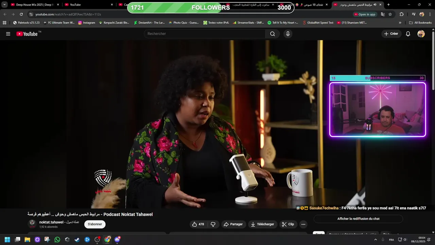Open Chrome profile avatar in toolbar
The height and width of the screenshot is (245, 435).
(x=422, y=14)
